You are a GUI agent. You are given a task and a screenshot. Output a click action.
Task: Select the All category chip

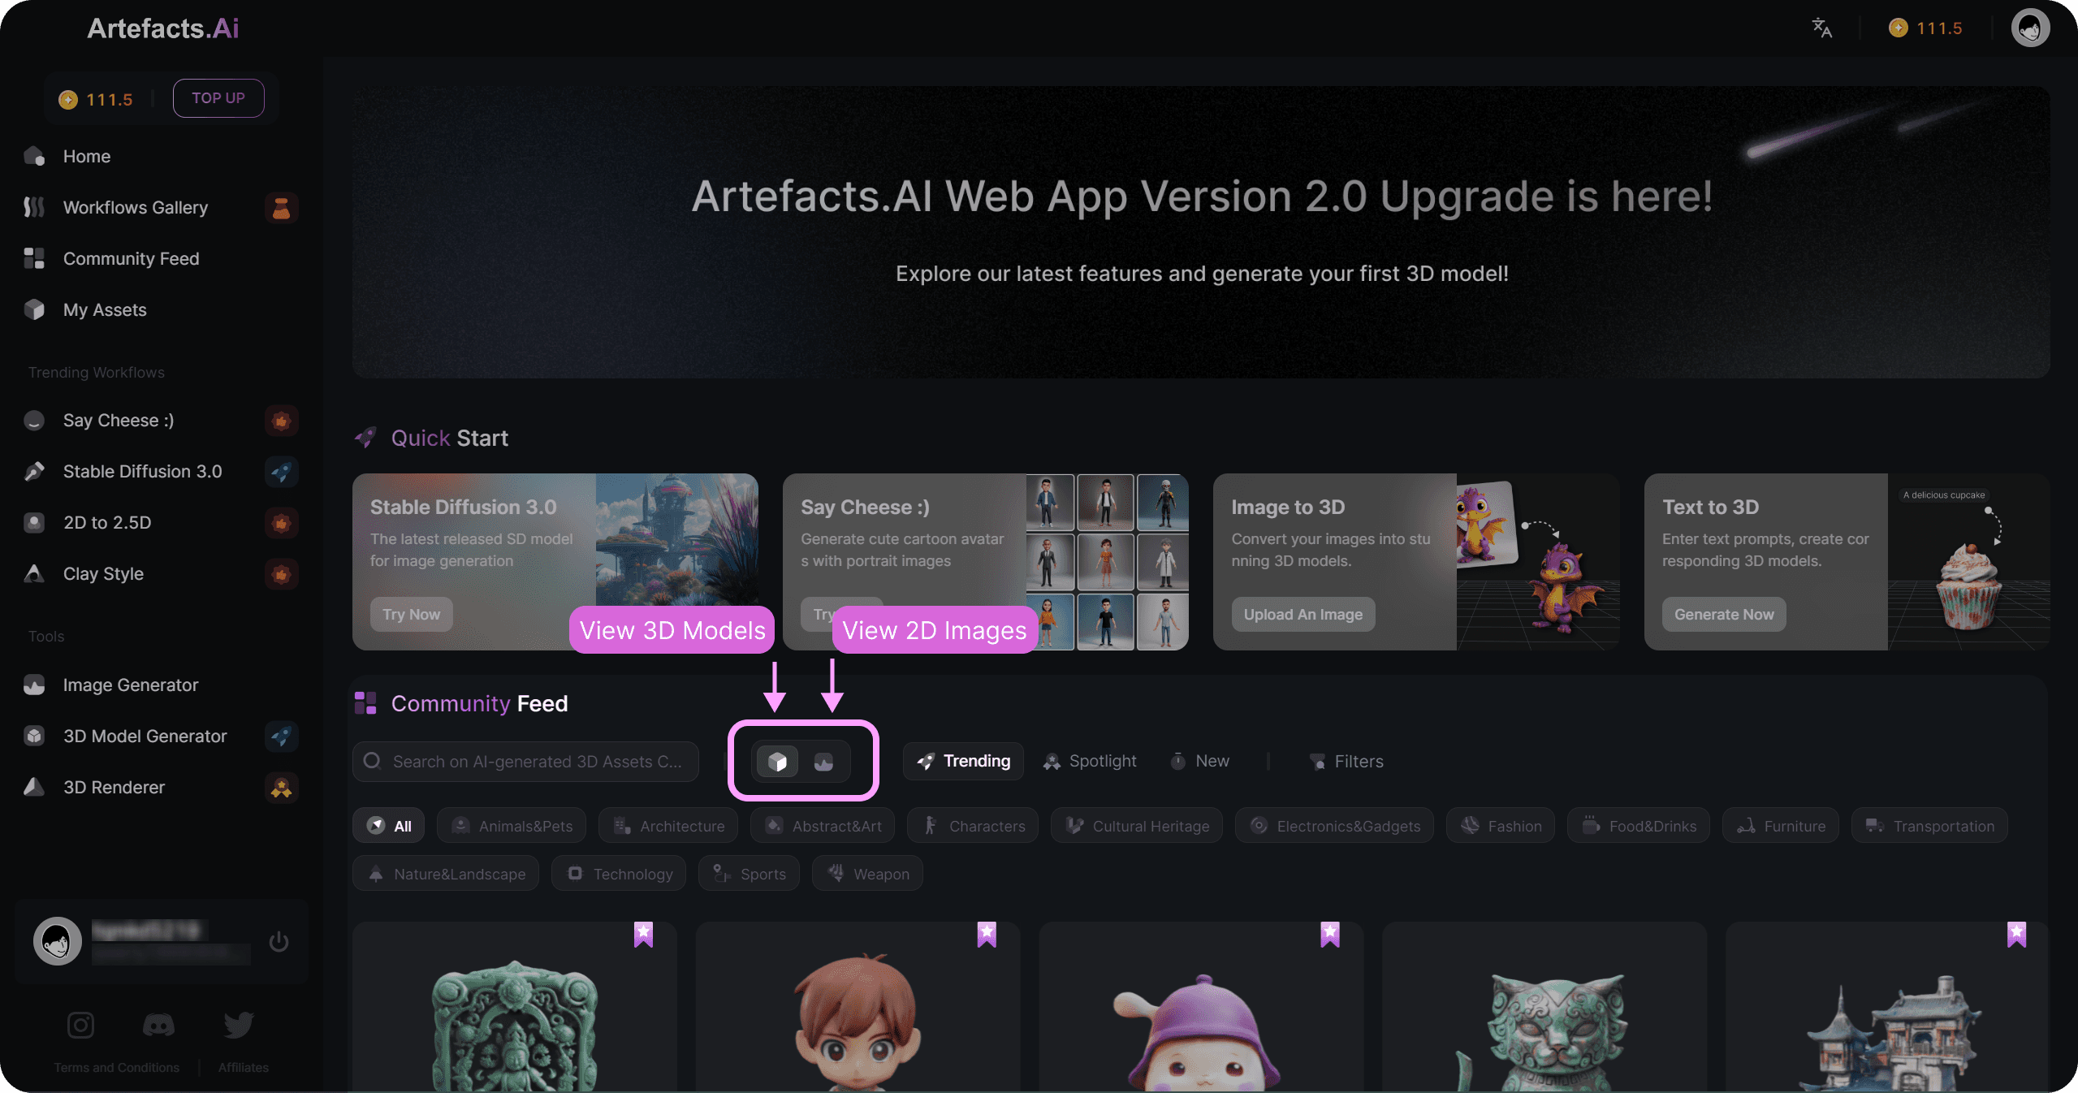[x=389, y=826]
